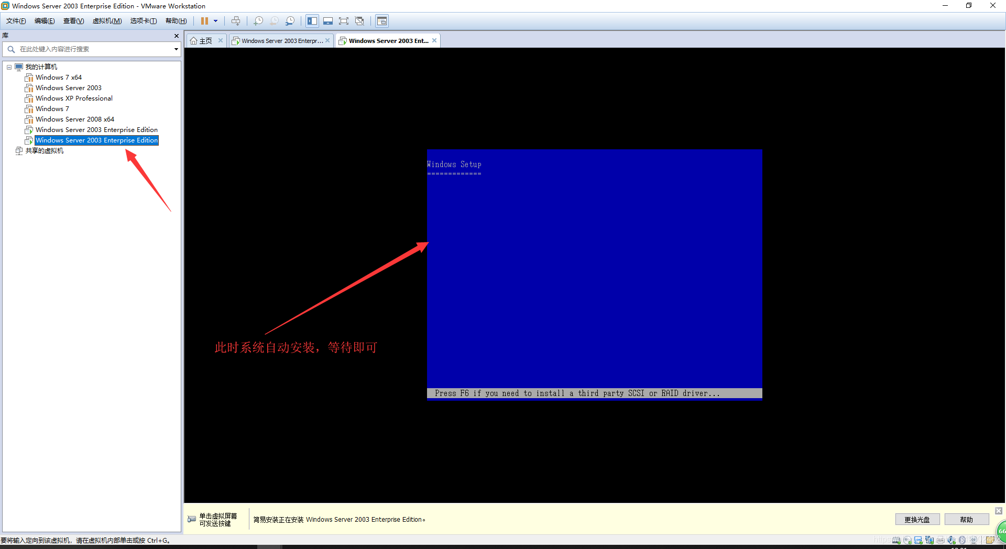Select Windows XP Professional in the library
The height and width of the screenshot is (549, 1006).
pos(74,98)
